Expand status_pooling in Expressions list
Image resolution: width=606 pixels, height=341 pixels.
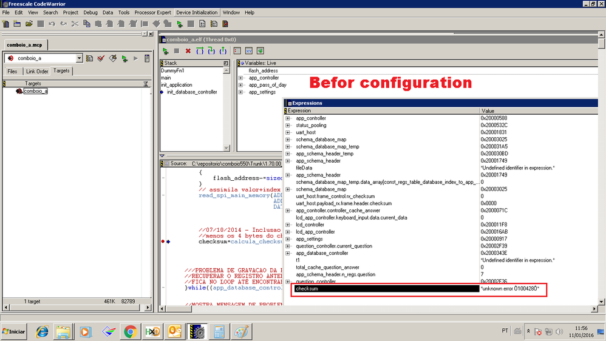(288, 126)
